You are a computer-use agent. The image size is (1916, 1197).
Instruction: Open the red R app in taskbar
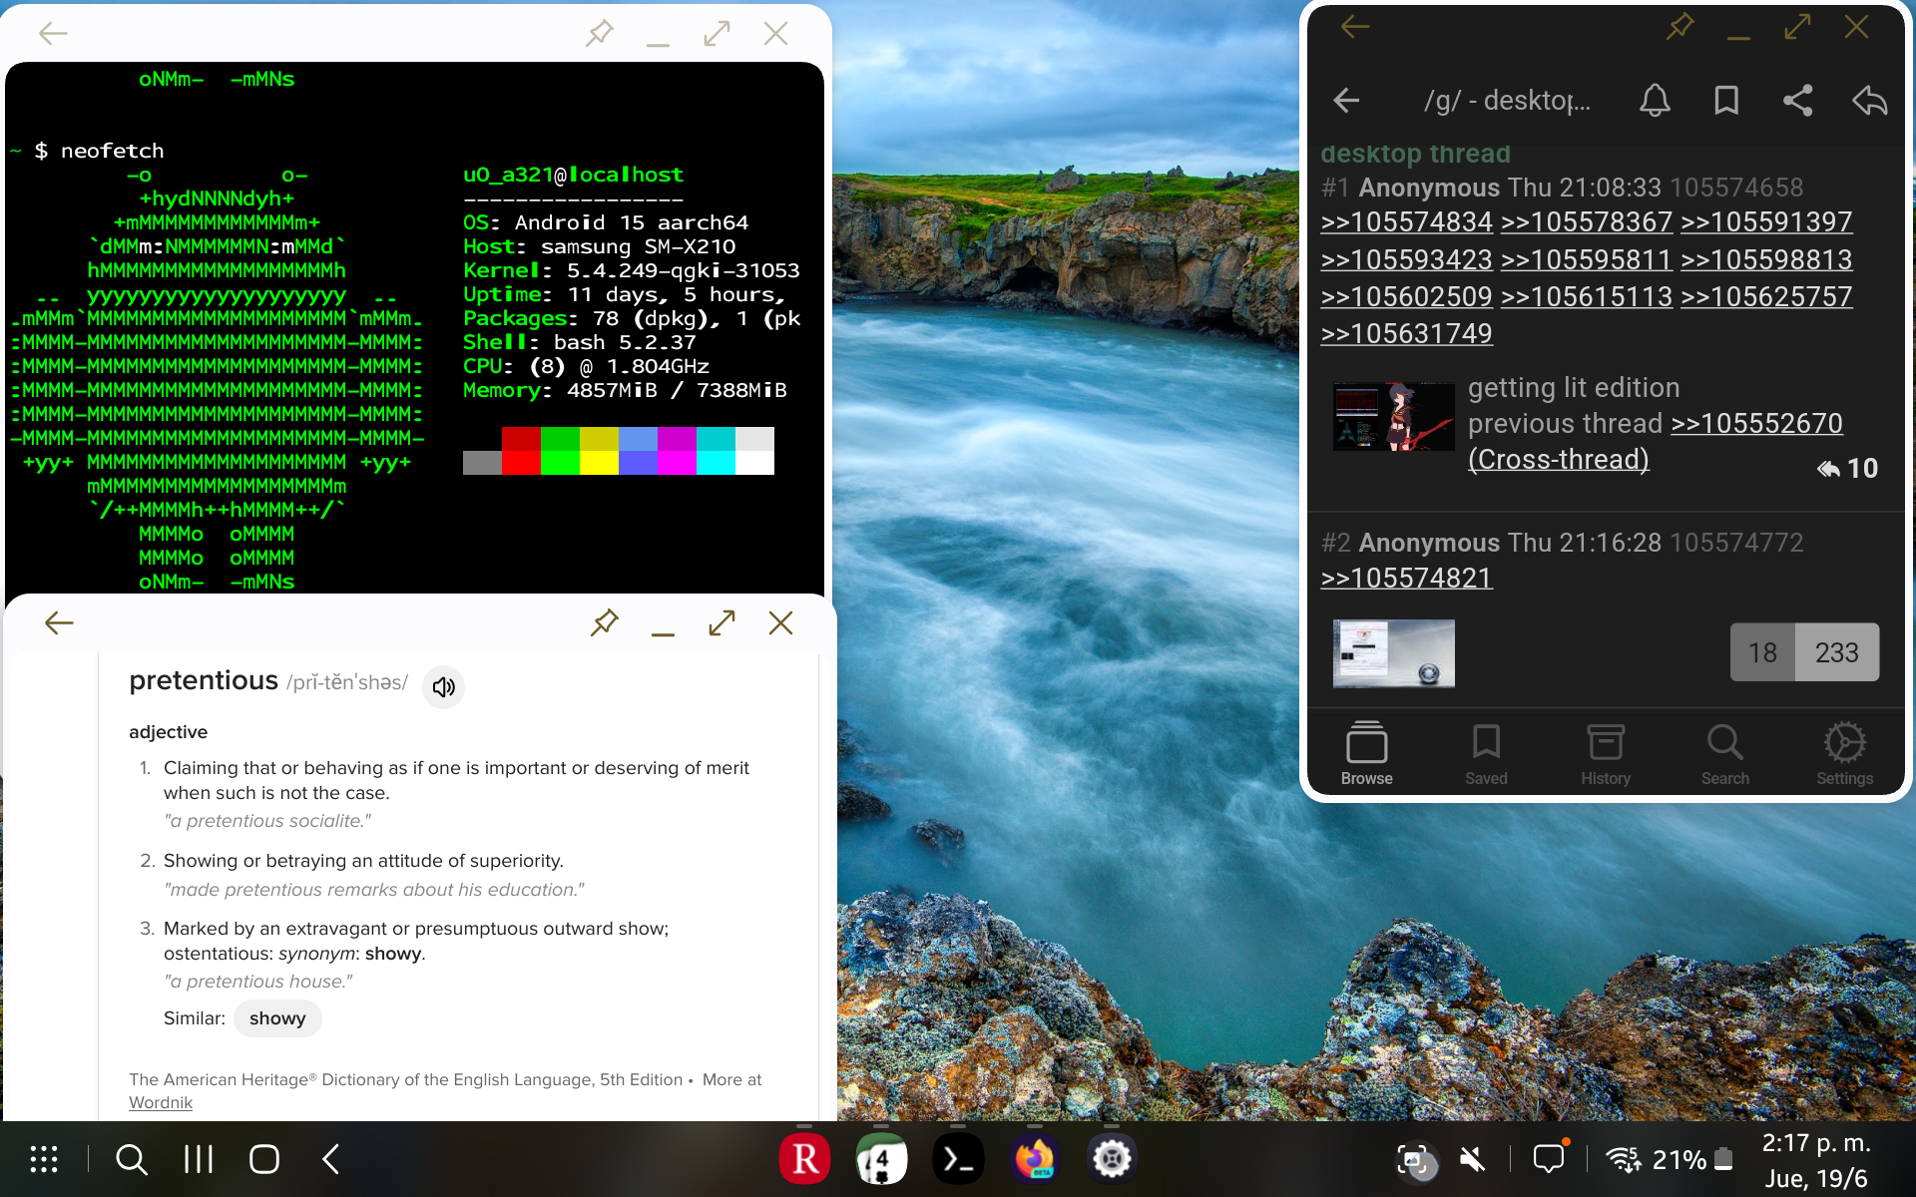(804, 1159)
